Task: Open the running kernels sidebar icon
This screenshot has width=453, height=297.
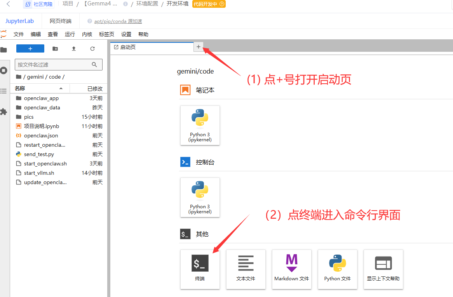Action: coord(4,70)
